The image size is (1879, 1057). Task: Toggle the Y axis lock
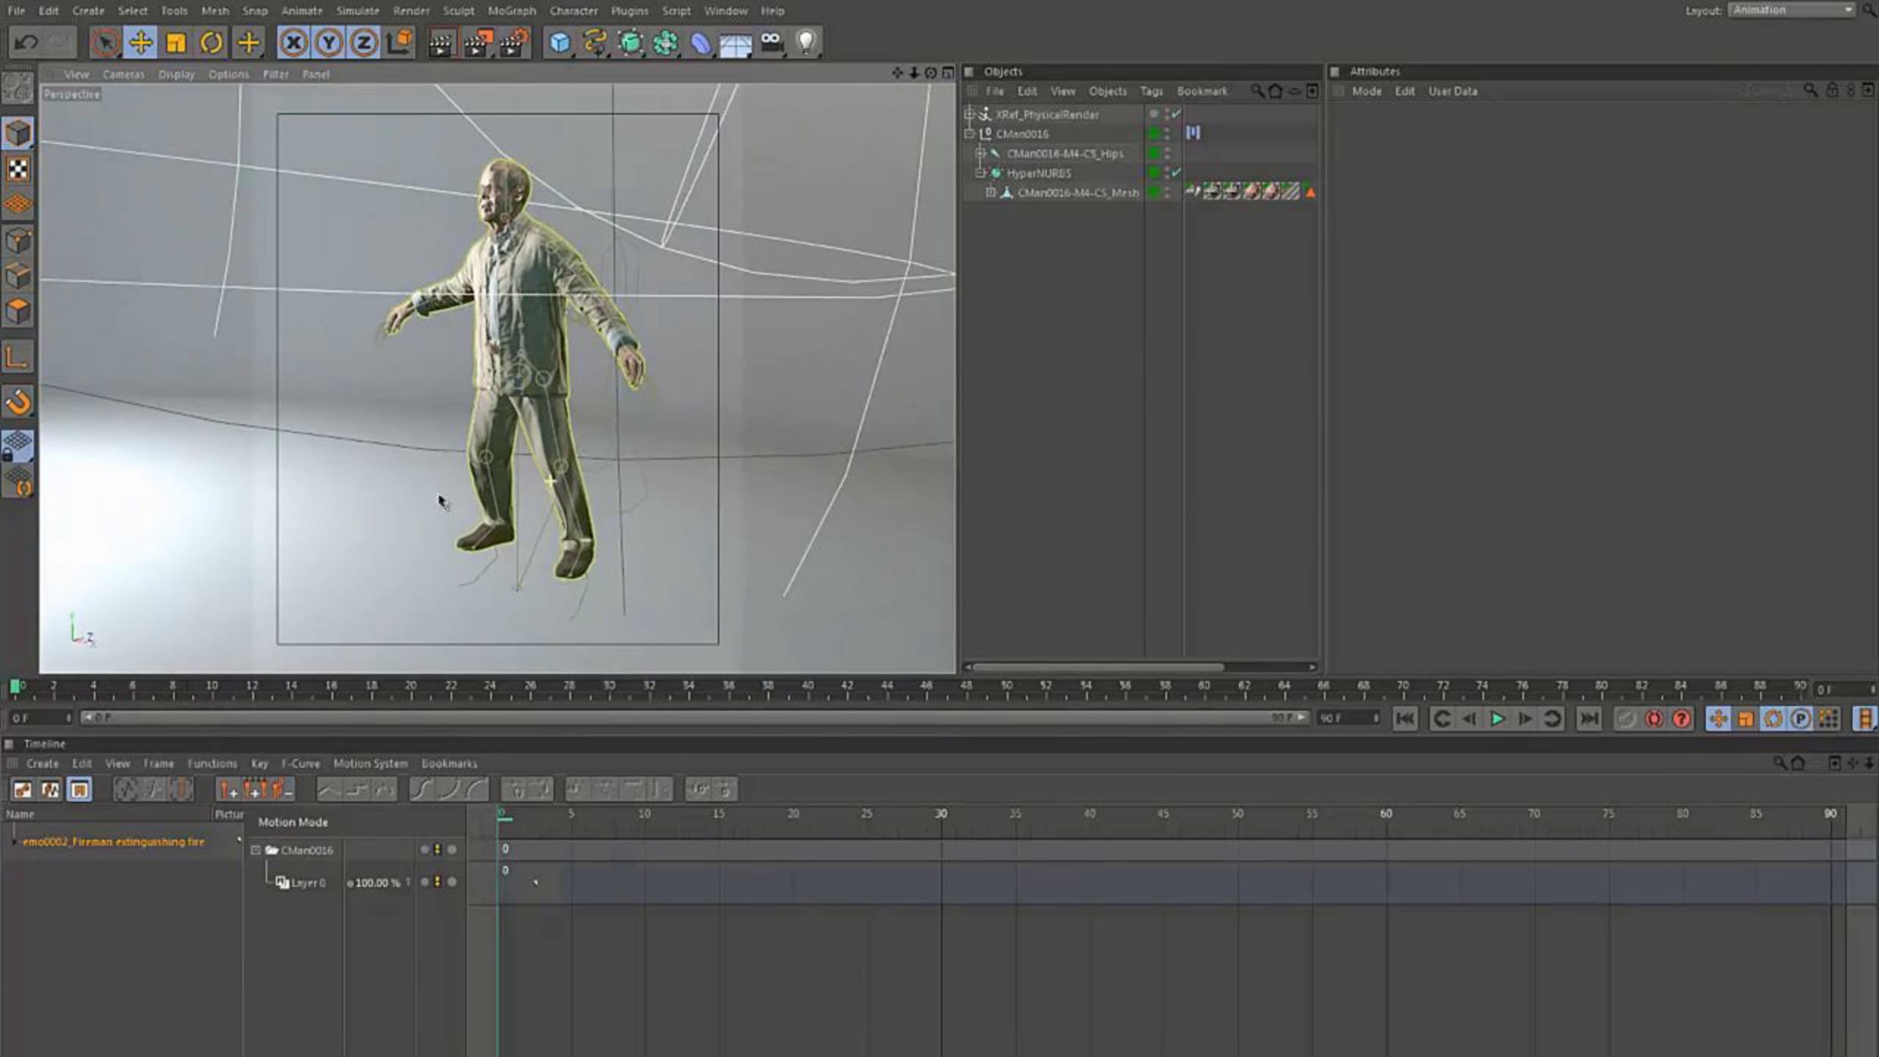pyautogui.click(x=329, y=42)
